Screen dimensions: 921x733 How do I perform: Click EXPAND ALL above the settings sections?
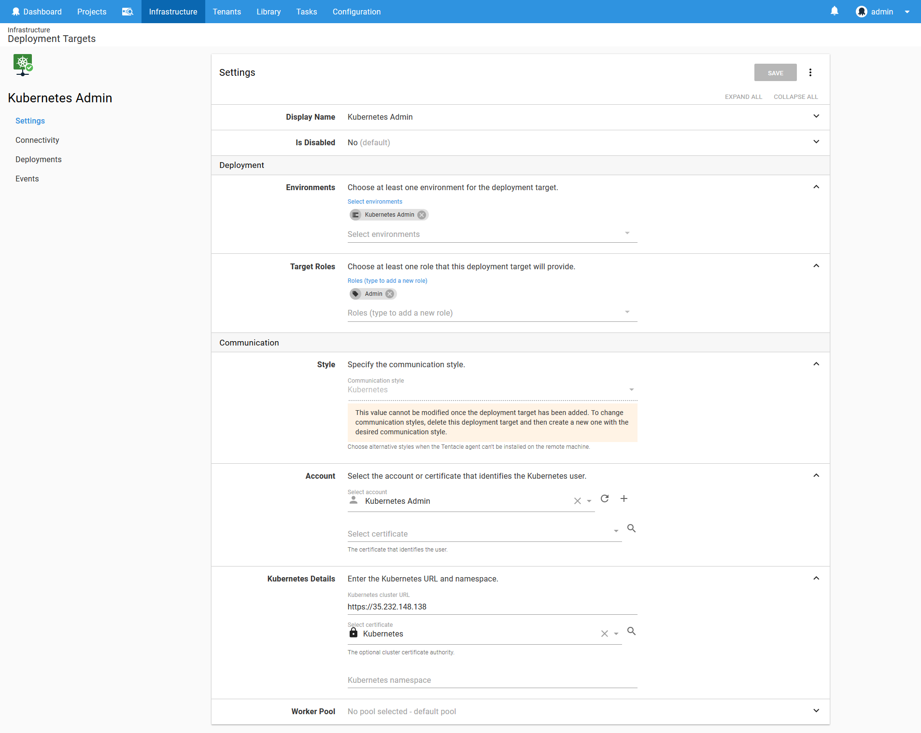click(x=743, y=97)
